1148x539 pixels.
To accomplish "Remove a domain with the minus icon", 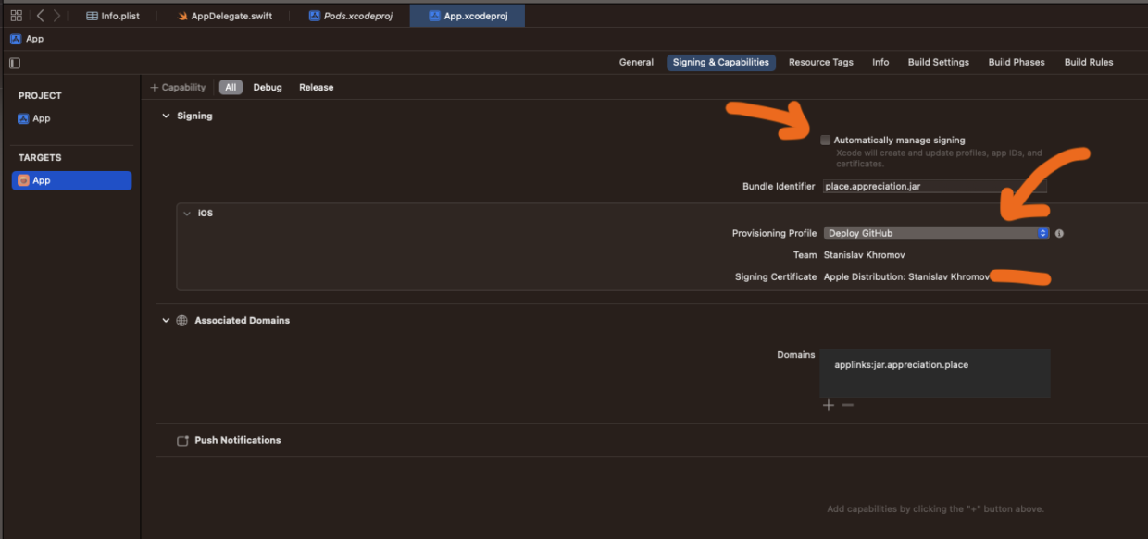I will point(847,405).
